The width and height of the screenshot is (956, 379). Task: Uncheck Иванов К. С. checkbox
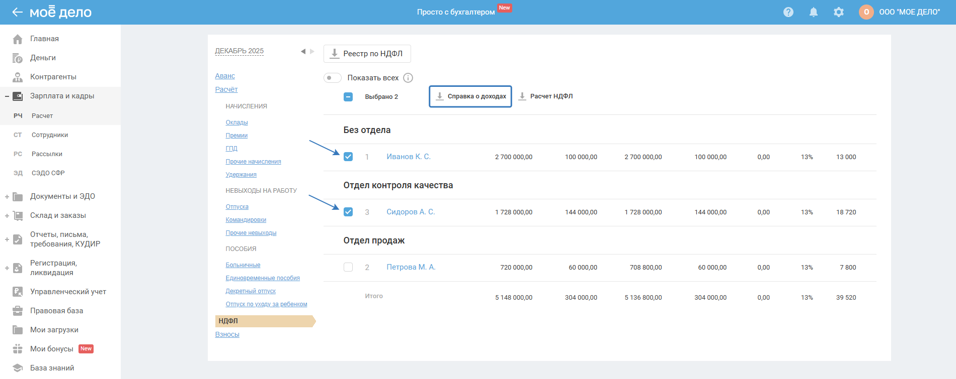tap(348, 157)
